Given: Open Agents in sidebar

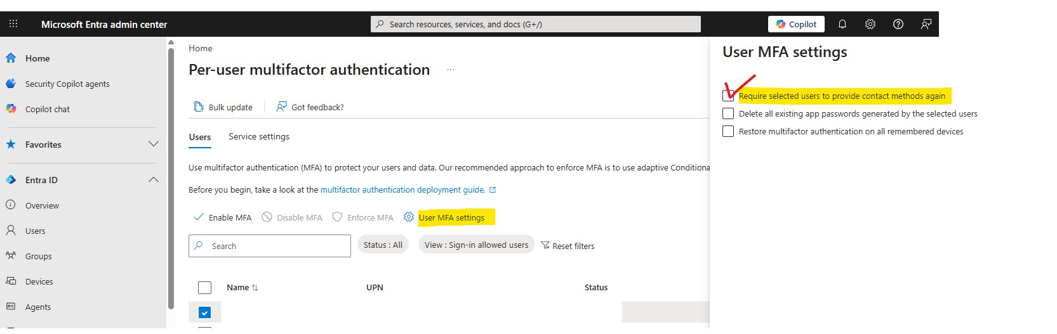Looking at the screenshot, I should tap(37, 307).
